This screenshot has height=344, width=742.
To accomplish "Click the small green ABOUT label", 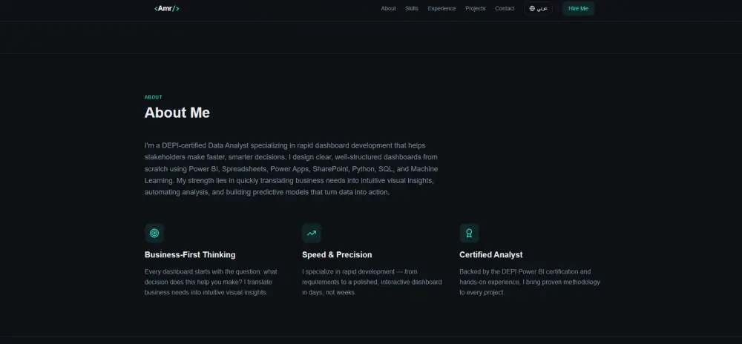I will [154, 97].
